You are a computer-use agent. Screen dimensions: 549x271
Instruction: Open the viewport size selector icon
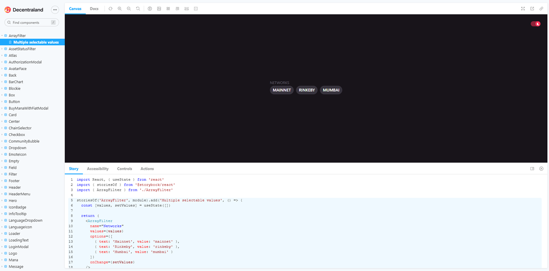[x=178, y=9]
